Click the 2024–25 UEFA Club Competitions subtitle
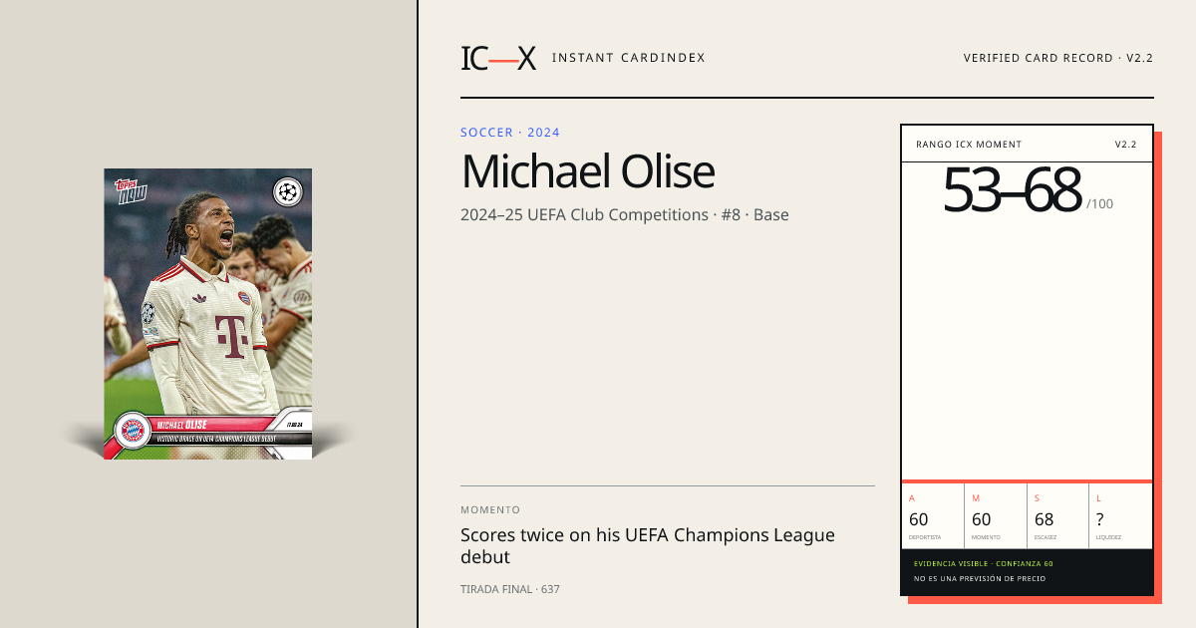 point(625,214)
